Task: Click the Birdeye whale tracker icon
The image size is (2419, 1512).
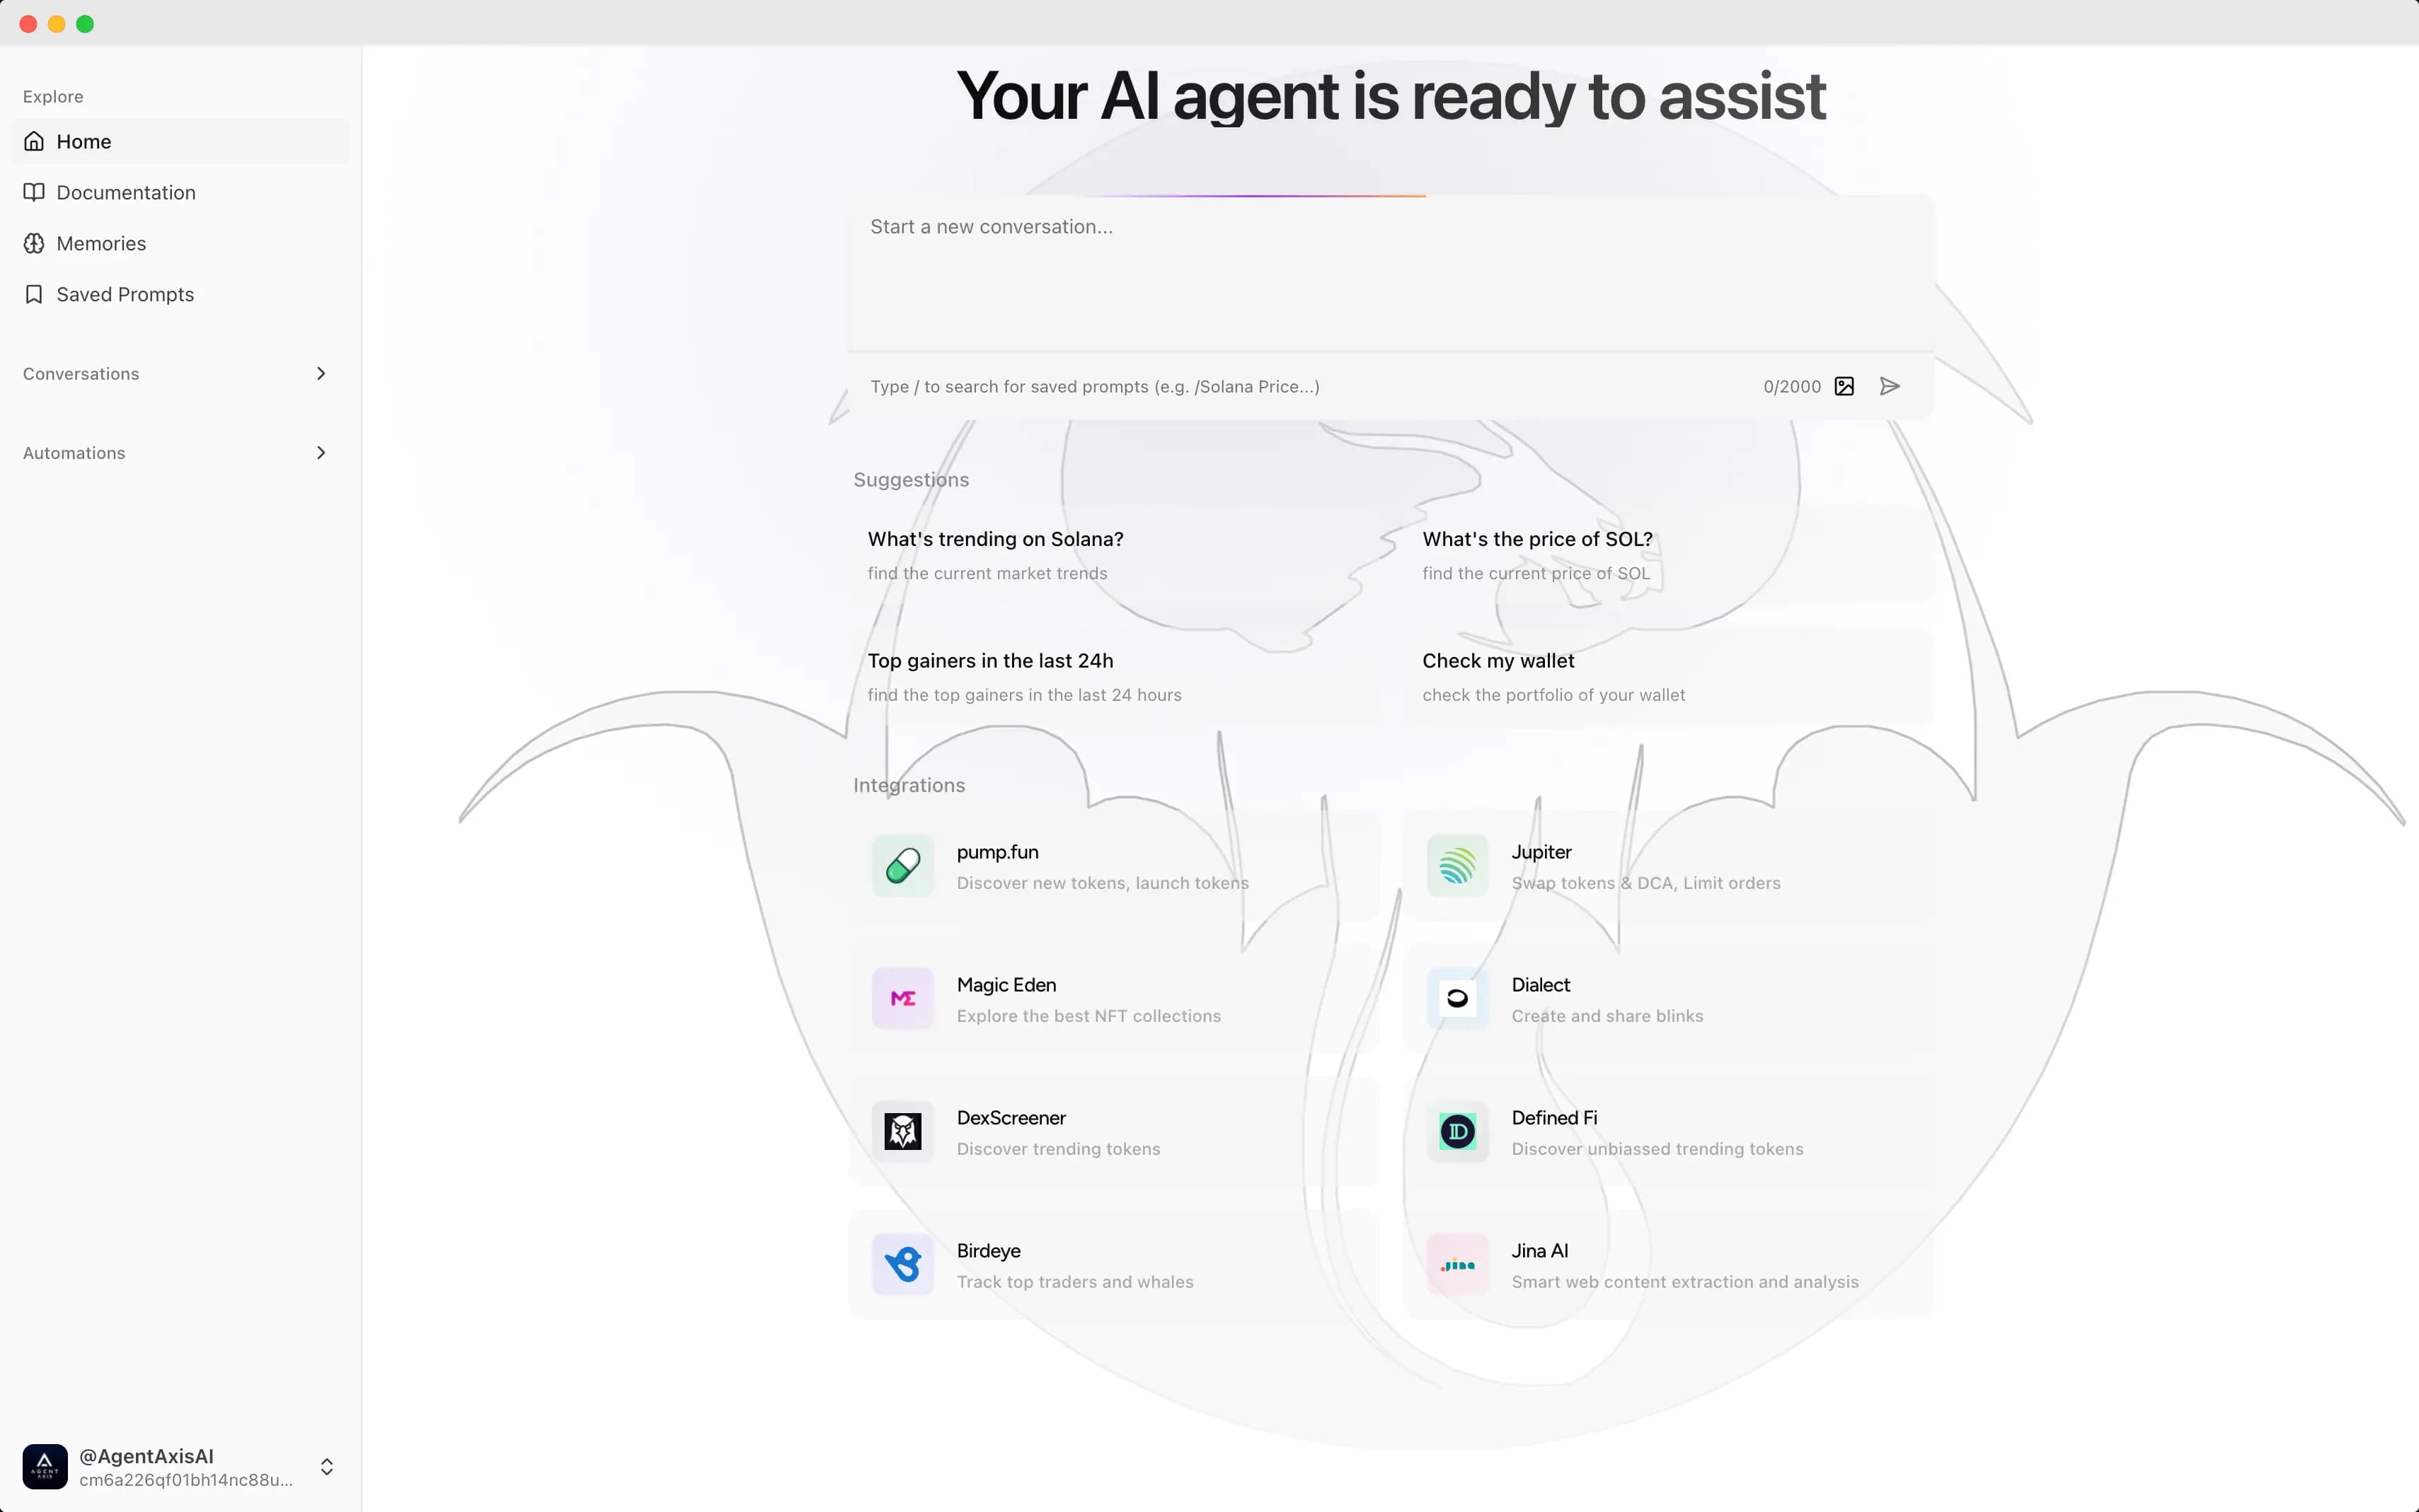Action: coord(903,1263)
